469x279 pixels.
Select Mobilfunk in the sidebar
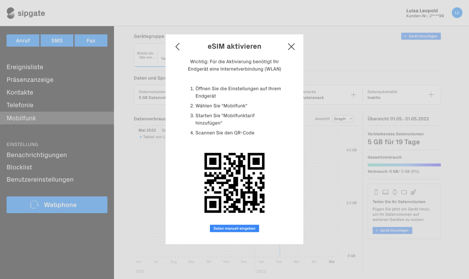57,118
